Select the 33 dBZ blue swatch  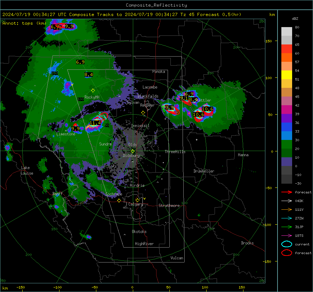[287, 135]
